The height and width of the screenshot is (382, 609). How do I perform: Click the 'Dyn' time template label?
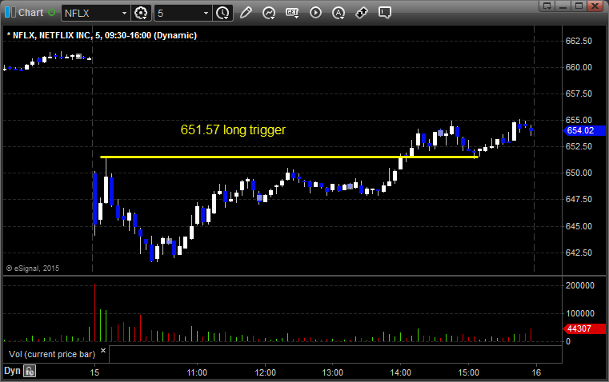[12, 371]
